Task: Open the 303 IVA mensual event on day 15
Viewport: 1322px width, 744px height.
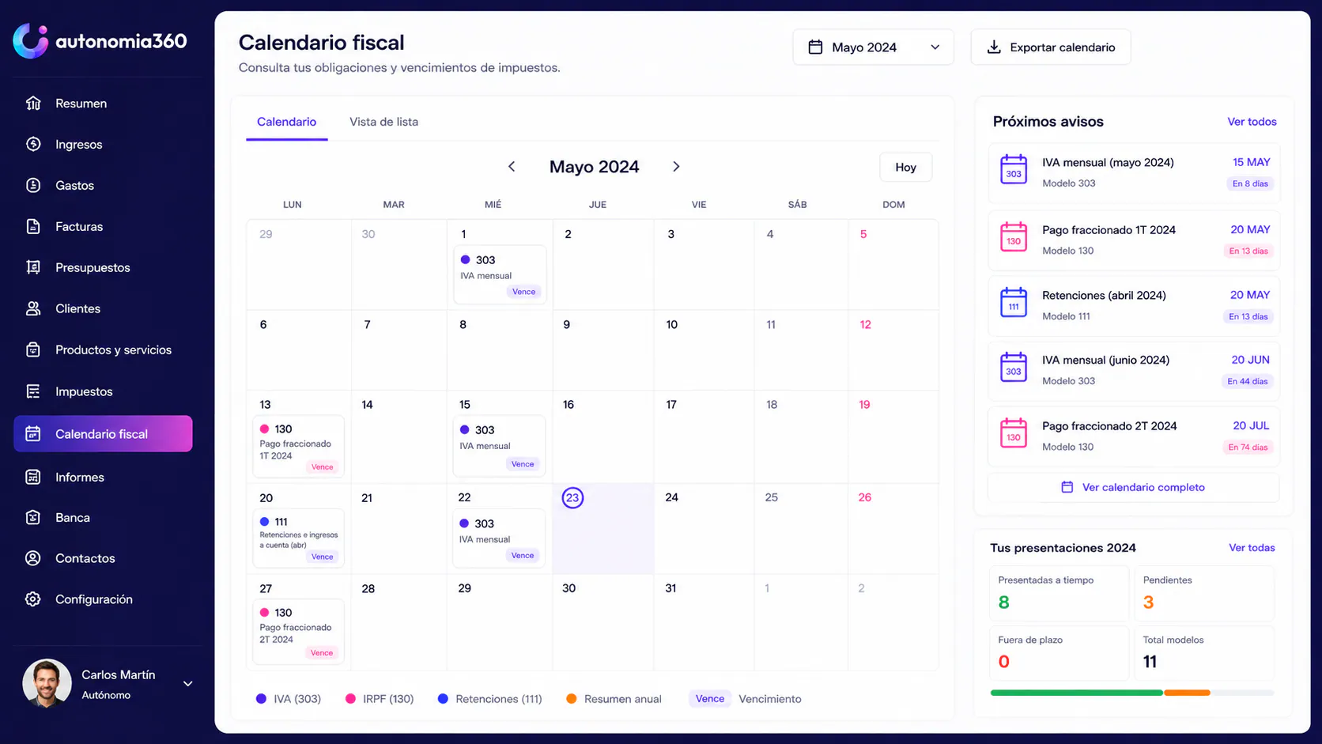Action: pyautogui.click(x=499, y=446)
